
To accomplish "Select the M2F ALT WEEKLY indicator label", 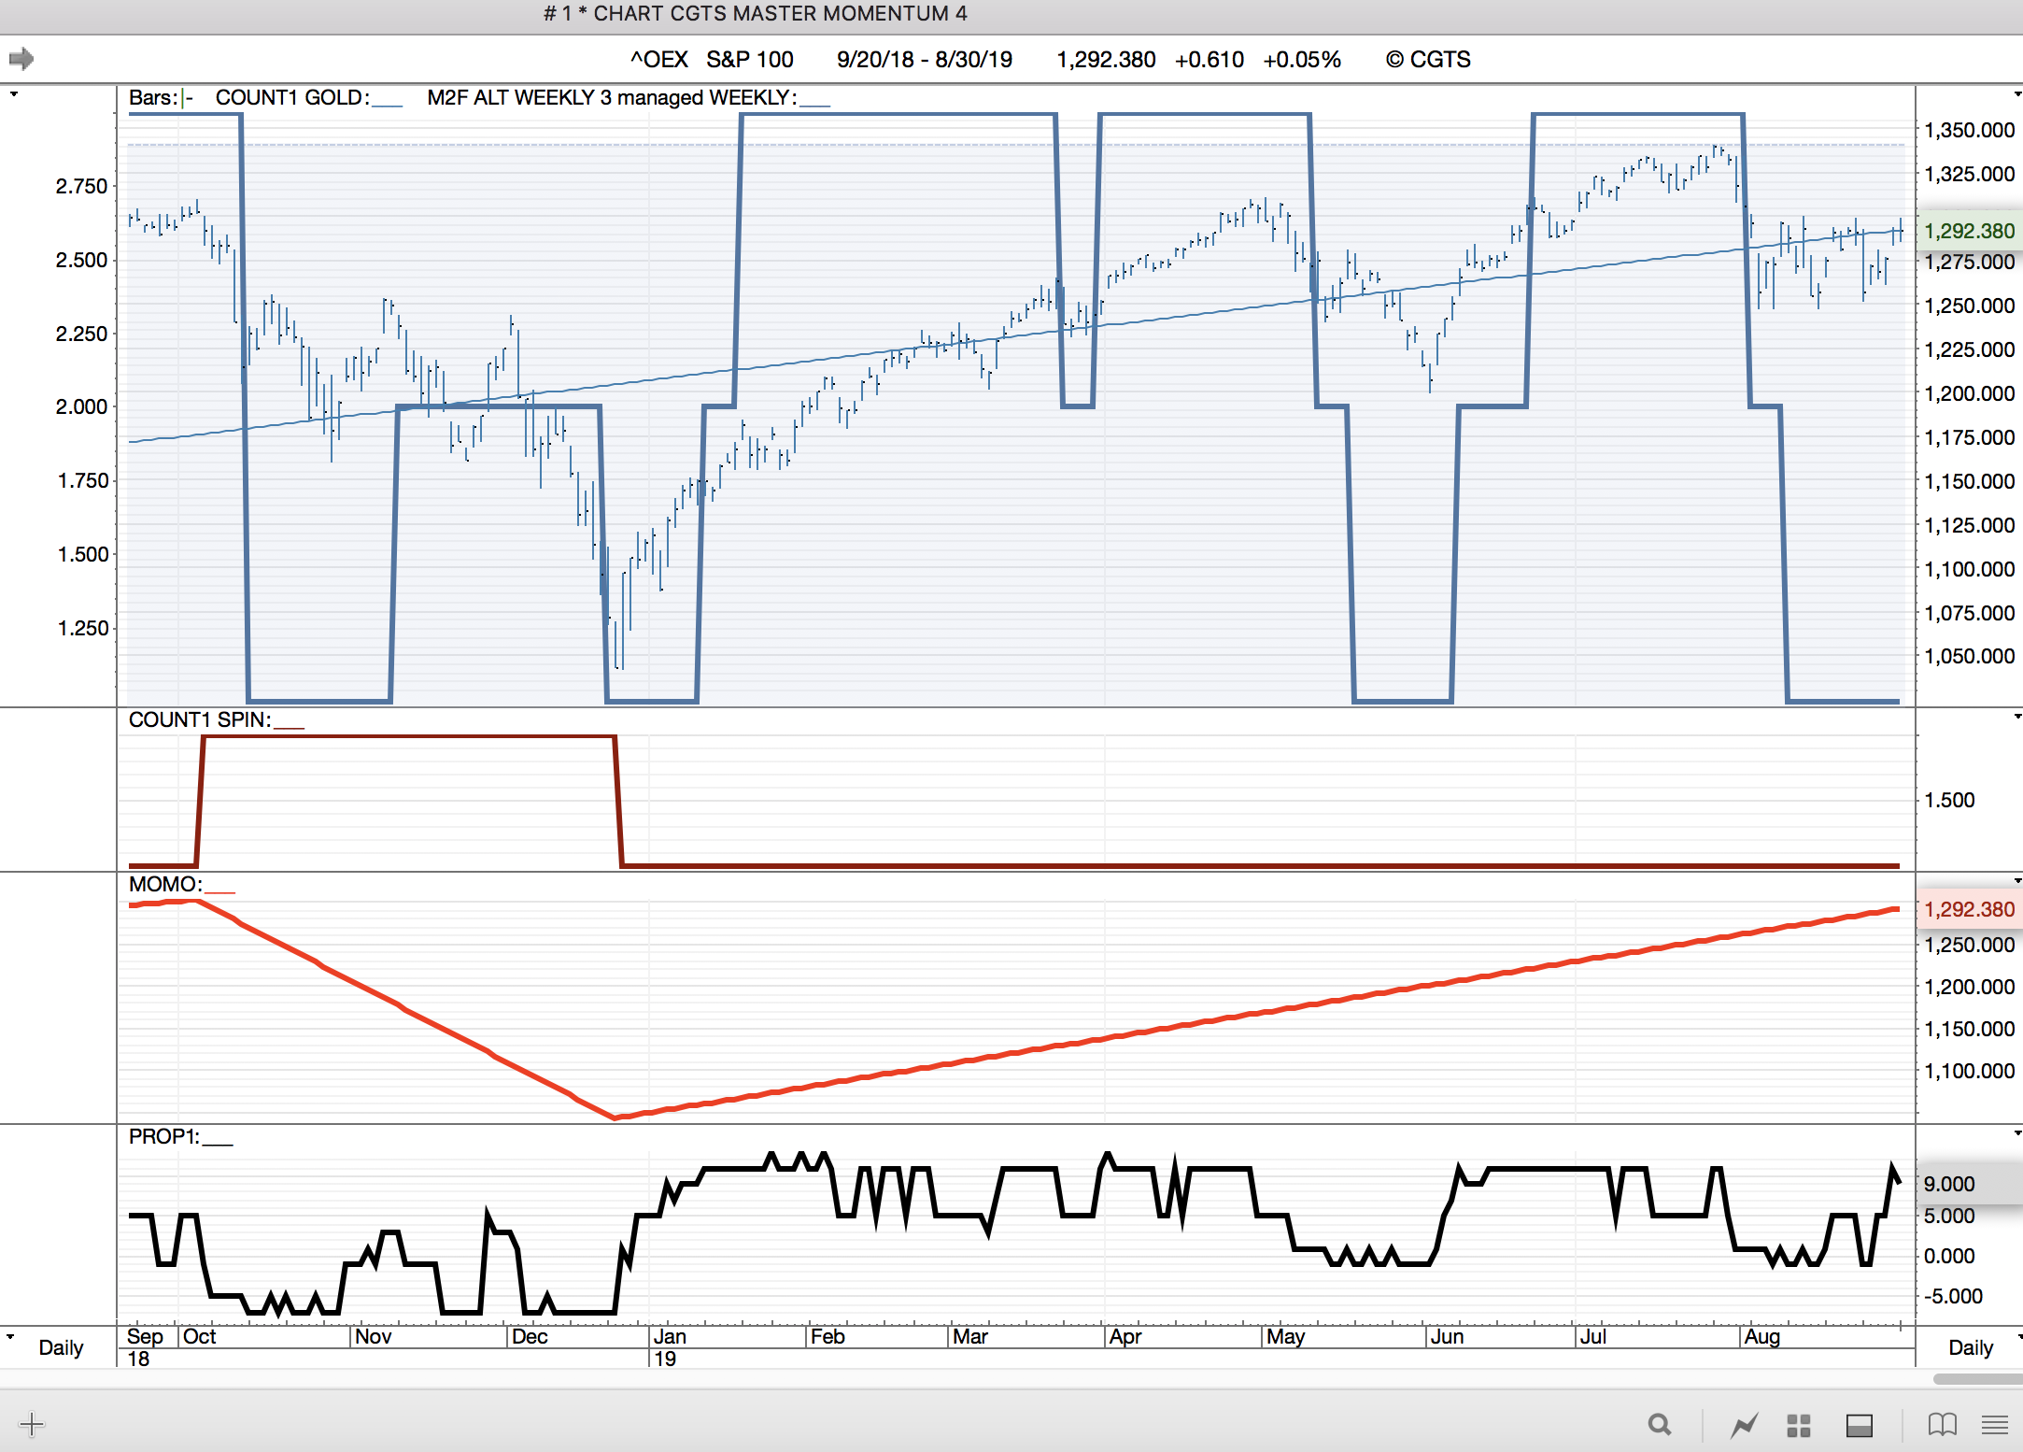I will click(x=611, y=97).
